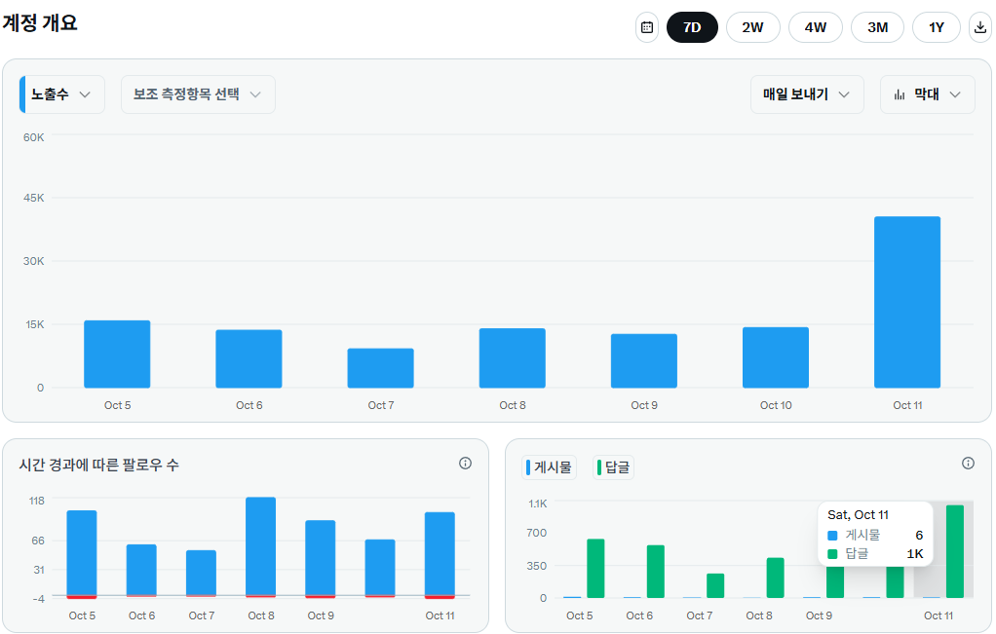
Task: Click the Oct 9 impressions bar
Action: pyautogui.click(x=644, y=360)
